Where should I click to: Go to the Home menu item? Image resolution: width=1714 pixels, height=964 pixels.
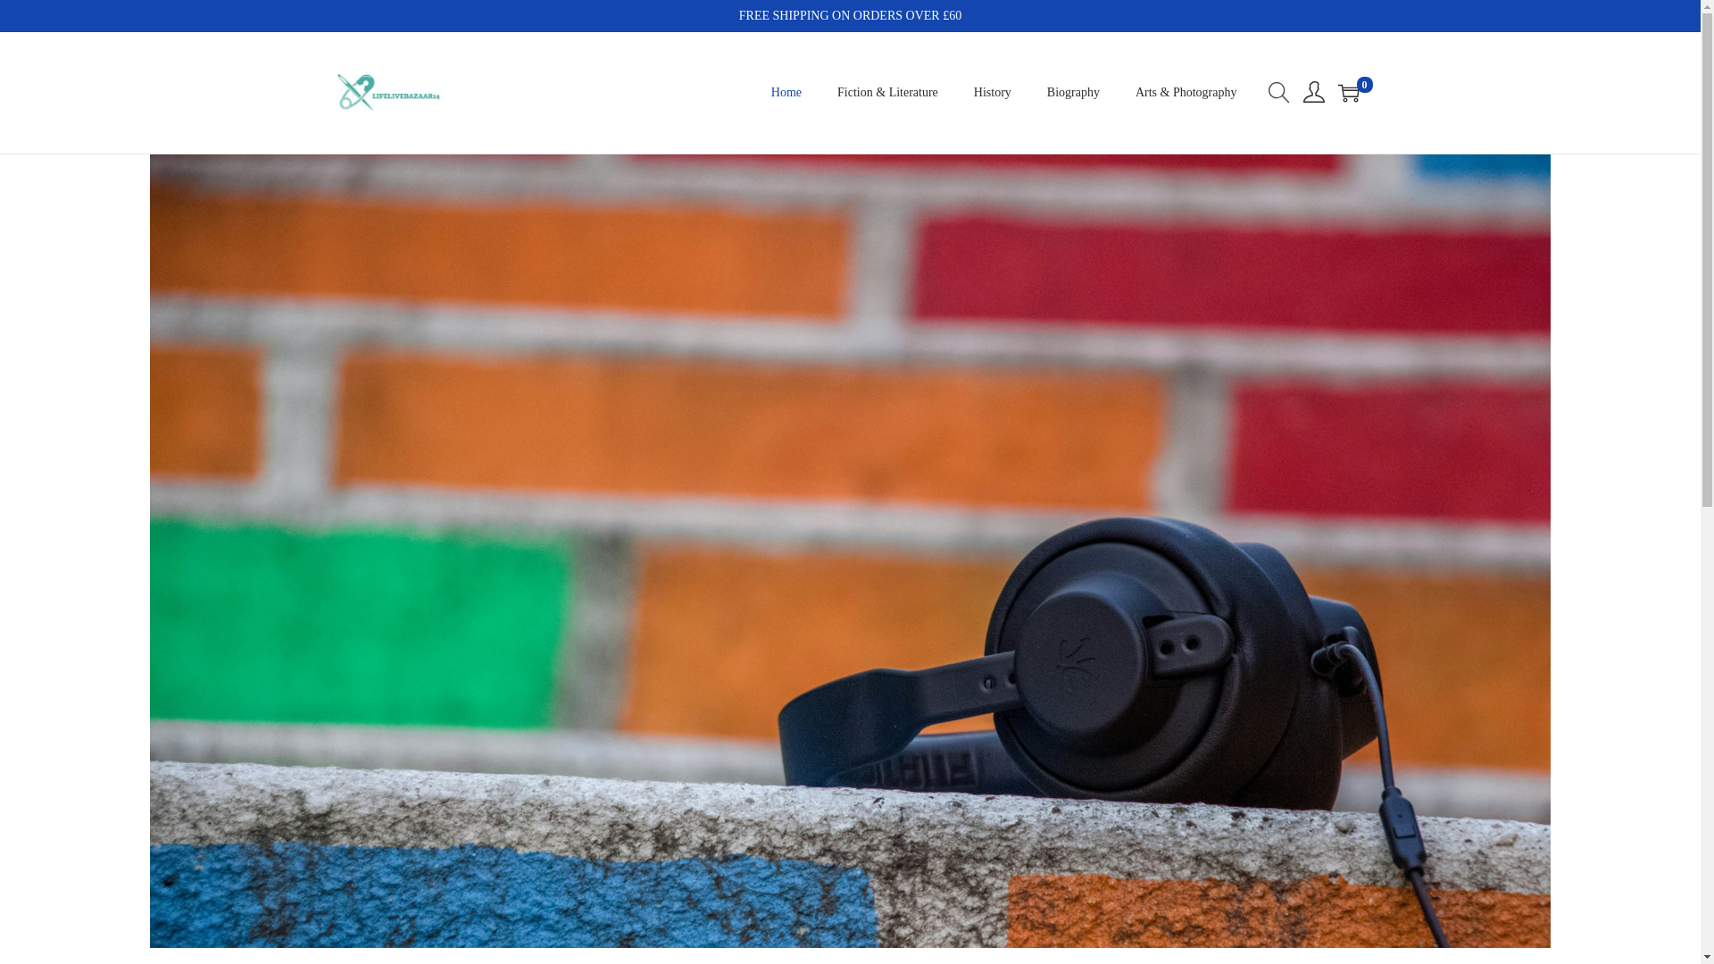pos(786,93)
